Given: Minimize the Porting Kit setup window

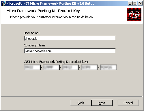Looking at the screenshot, I should (x=130, y=3).
